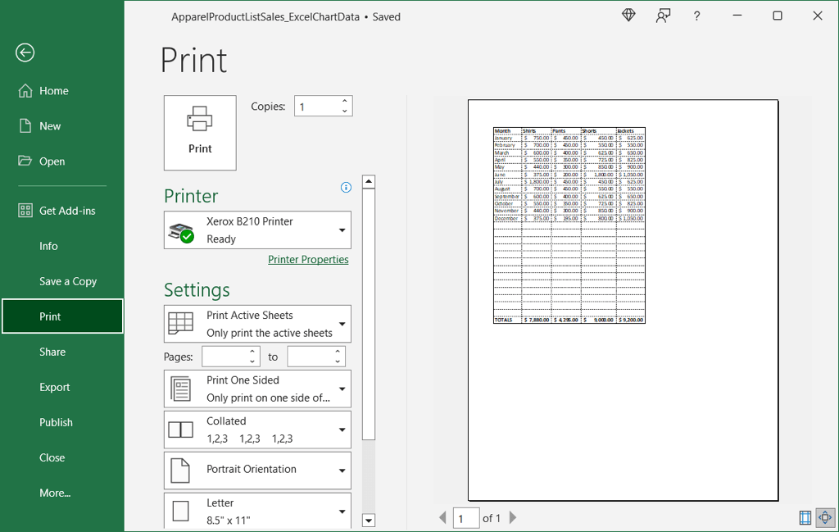Viewport: 839px width, 532px height.
Task: Open Help question mark icon
Action: coord(696,16)
